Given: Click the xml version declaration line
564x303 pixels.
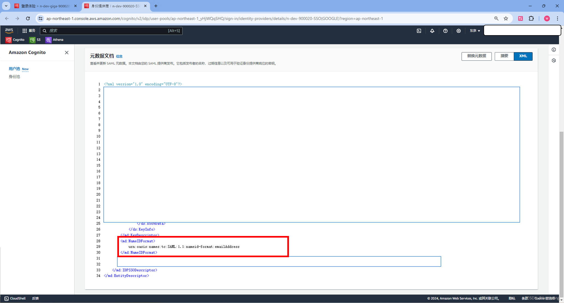Looking at the screenshot, I should point(143,84).
